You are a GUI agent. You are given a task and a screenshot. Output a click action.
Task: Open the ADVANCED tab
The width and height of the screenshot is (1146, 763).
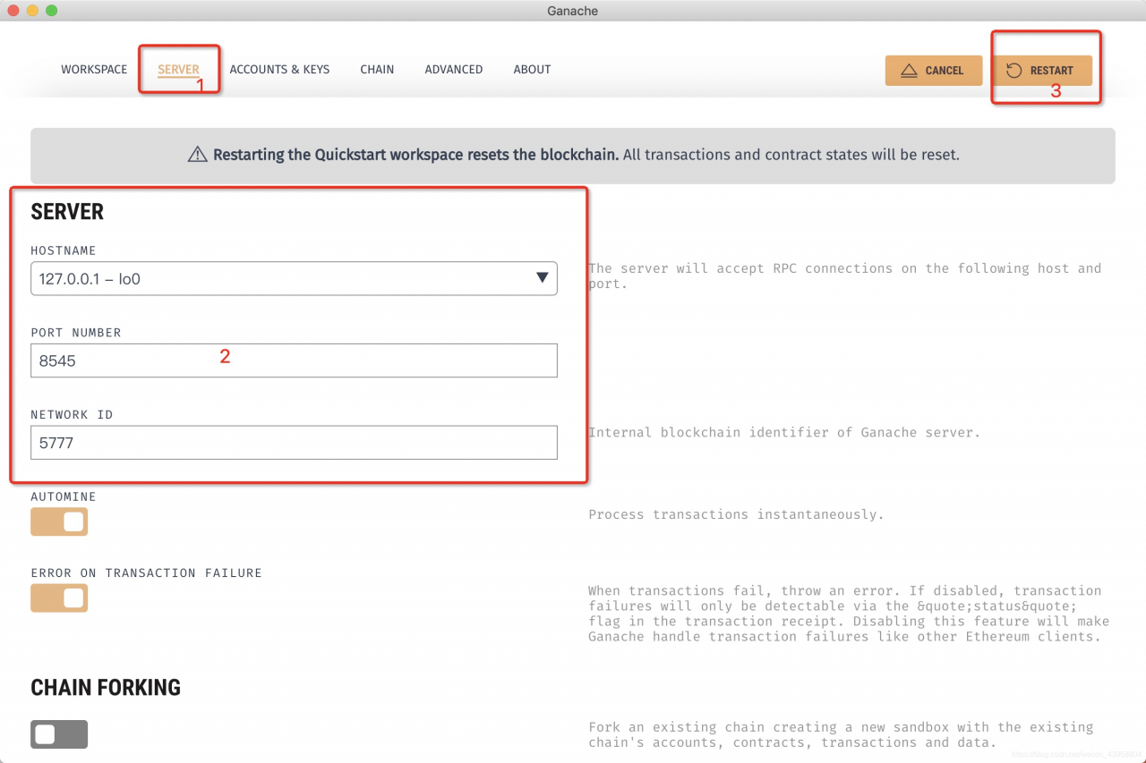pos(454,69)
